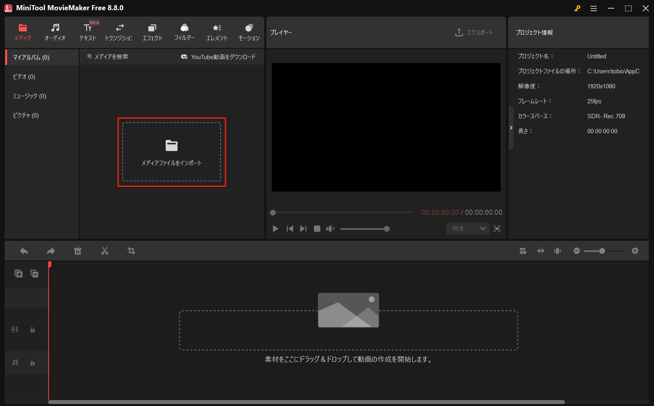Click the upgrade key icon

point(577,8)
